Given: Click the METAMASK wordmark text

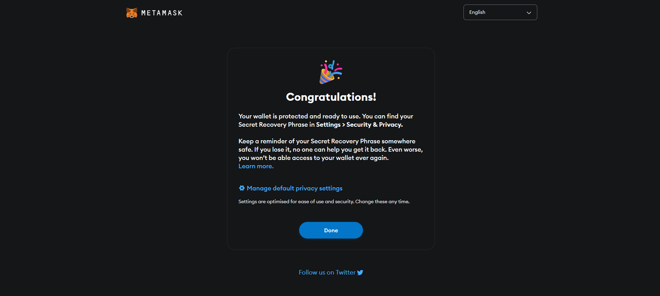Looking at the screenshot, I should coord(162,13).
